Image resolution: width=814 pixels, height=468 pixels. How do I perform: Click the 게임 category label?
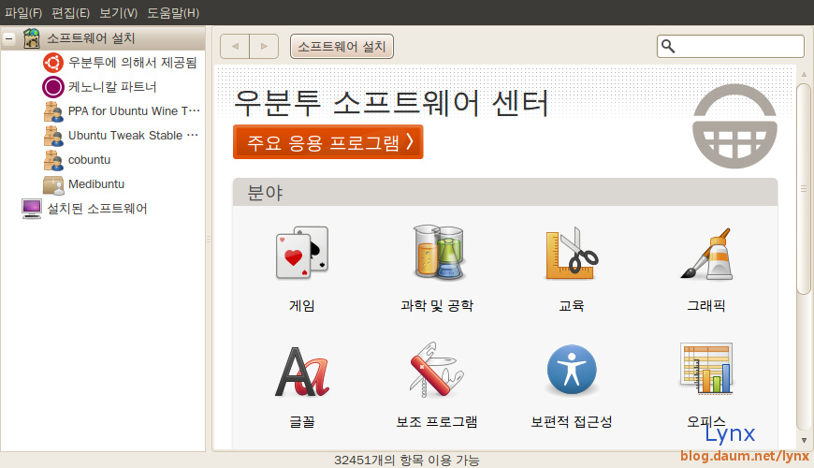click(302, 305)
